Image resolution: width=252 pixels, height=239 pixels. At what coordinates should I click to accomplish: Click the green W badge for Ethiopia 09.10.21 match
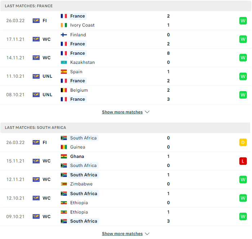click(243, 216)
